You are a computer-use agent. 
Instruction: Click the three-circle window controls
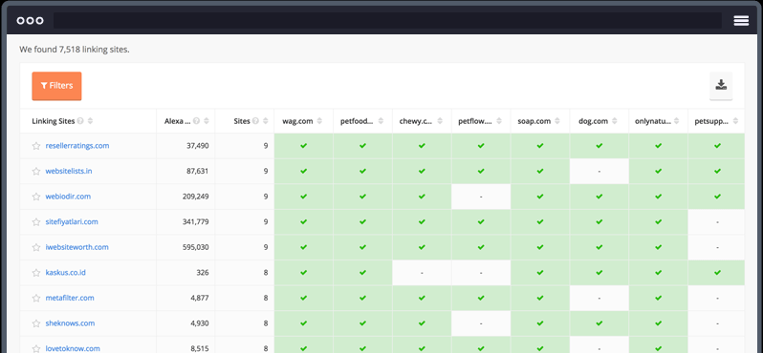(x=30, y=20)
